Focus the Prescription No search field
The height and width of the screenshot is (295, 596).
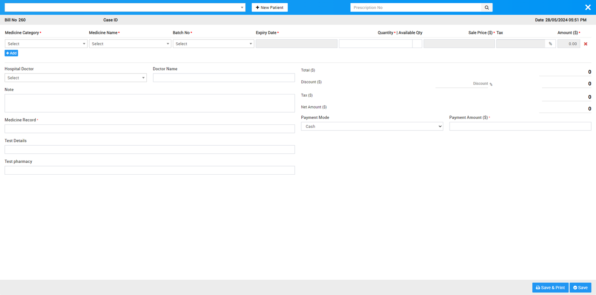click(415, 7)
